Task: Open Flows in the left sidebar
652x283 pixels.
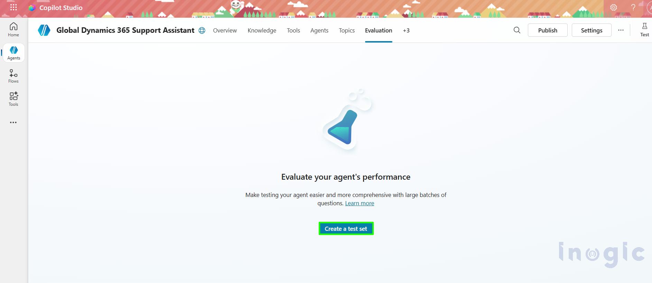Action: point(13,76)
